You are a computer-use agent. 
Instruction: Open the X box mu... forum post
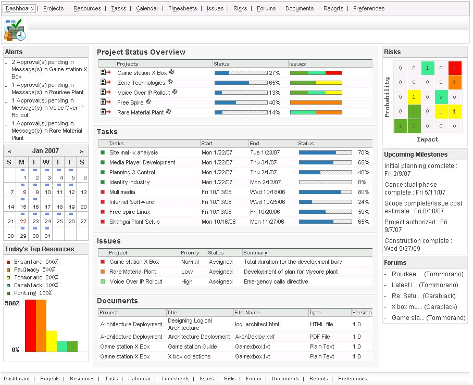point(424,307)
